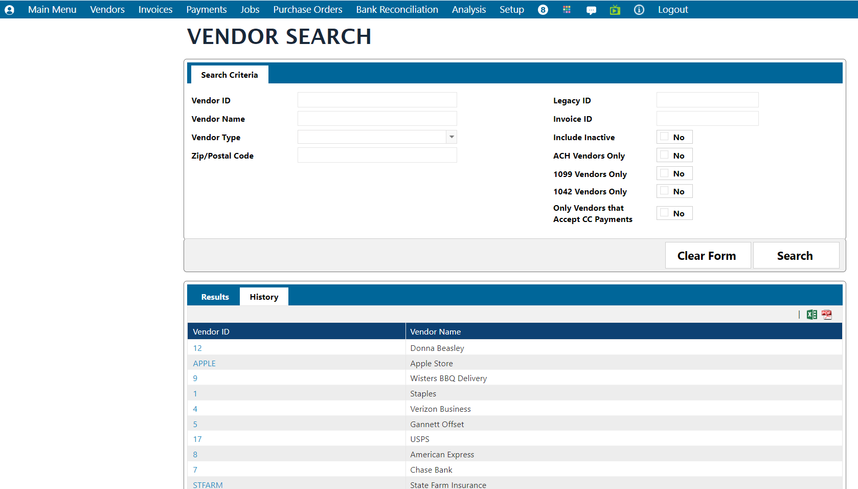Switch to the History tab
858x489 pixels.
coord(264,297)
